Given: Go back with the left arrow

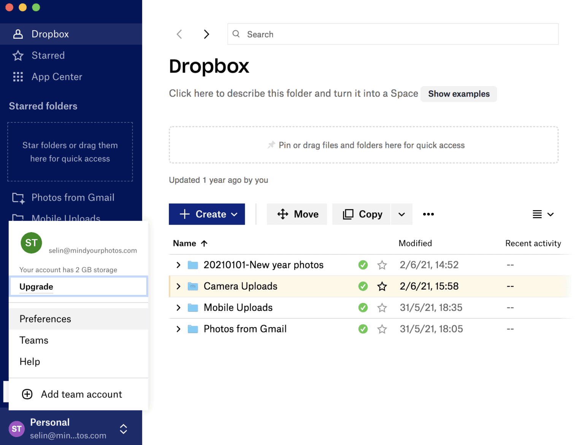Looking at the screenshot, I should point(179,34).
